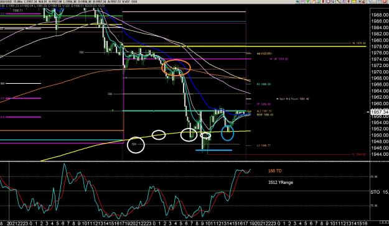Click the OHLC data line under the header
The image size is (389, 226).
(x=53, y=6)
